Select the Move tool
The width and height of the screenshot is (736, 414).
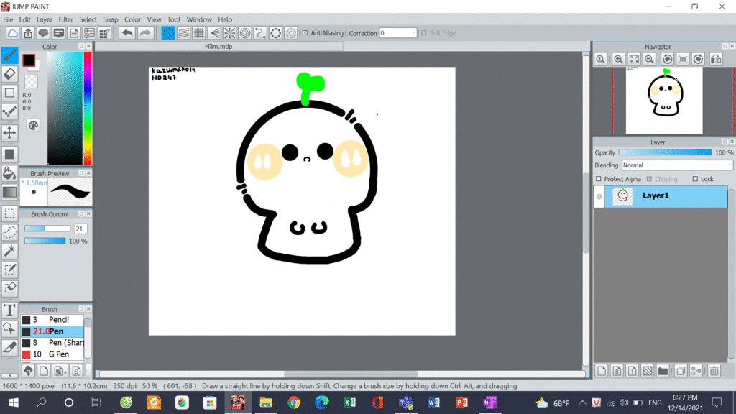click(x=9, y=132)
